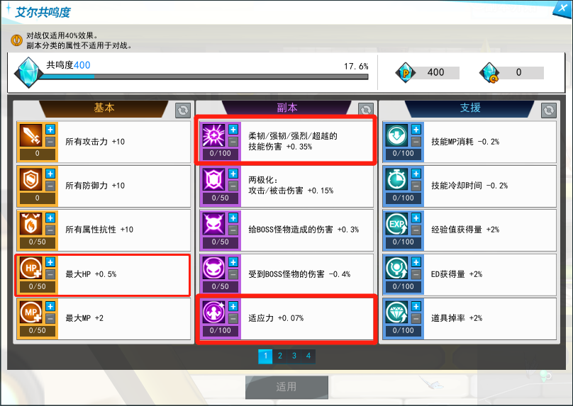Viewport: 573px width, 406px height.
Task: Go to page 4
Action: point(308,356)
